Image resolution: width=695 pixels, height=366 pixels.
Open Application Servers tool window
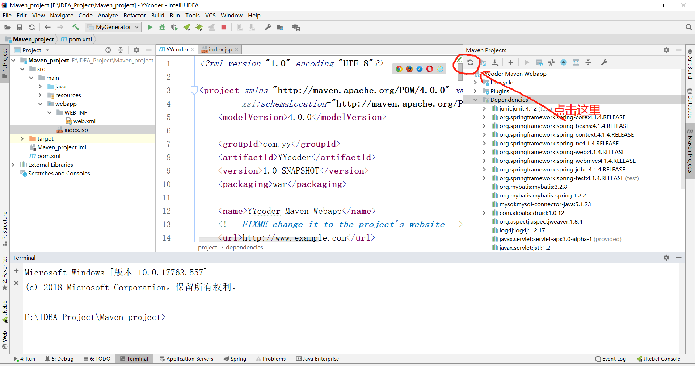(x=186, y=359)
